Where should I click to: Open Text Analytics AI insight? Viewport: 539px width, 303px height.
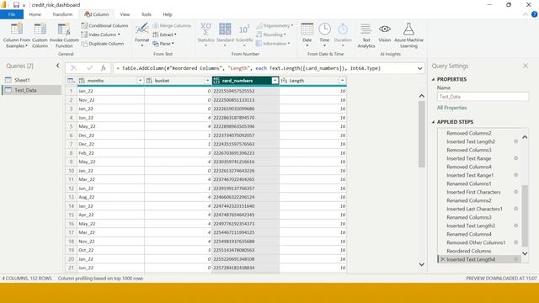[366, 35]
